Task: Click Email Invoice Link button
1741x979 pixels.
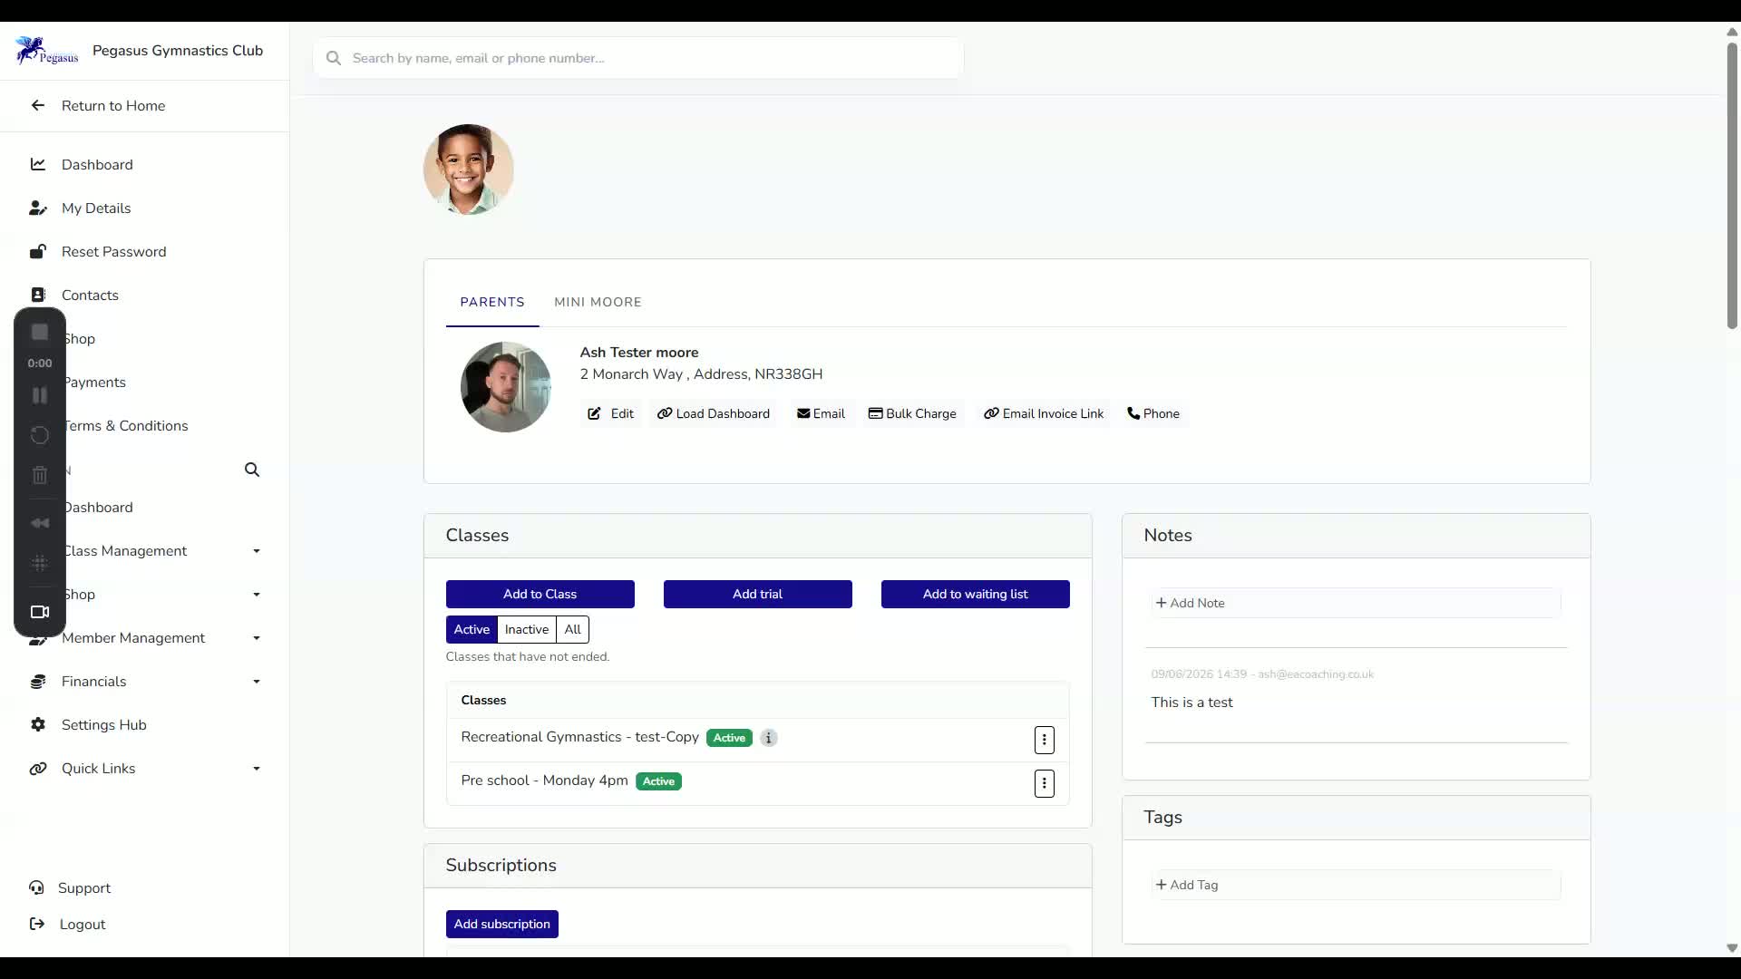Action: pos(1044,413)
